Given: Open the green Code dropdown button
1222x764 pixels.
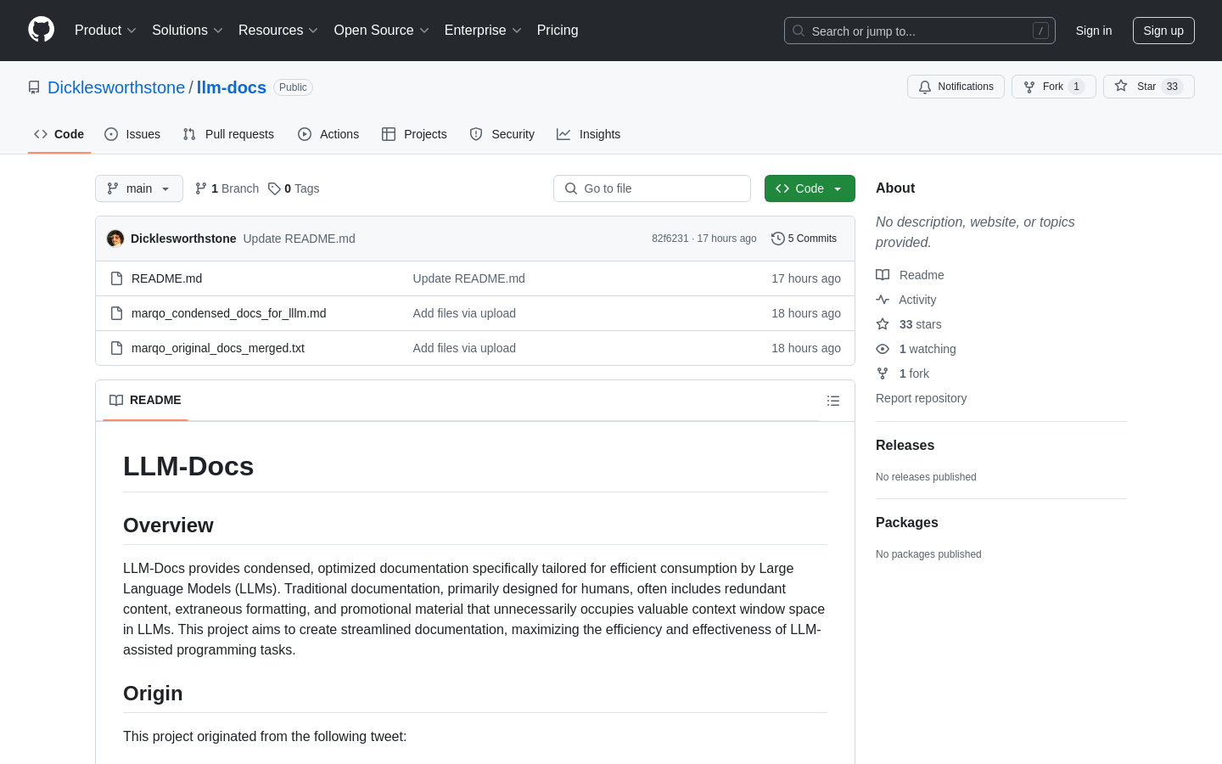Looking at the screenshot, I should (x=810, y=188).
